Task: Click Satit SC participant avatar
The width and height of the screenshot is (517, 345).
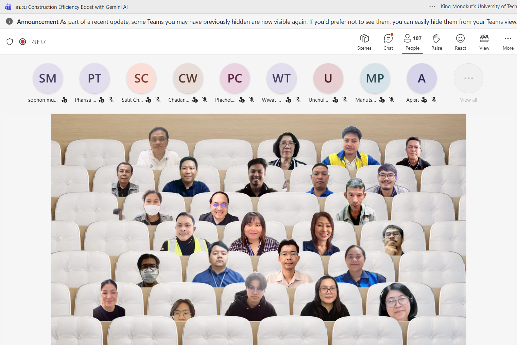Action: coord(141,78)
